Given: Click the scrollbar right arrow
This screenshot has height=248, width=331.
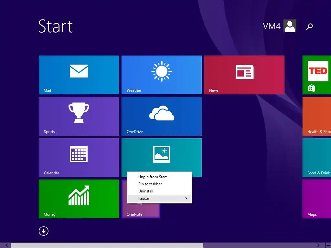Looking at the screenshot, I should pyautogui.click(x=318, y=245).
